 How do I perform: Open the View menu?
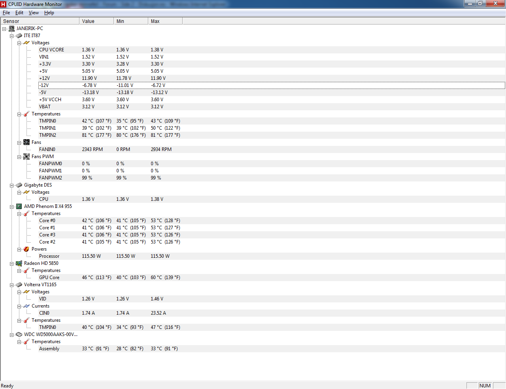(34, 13)
